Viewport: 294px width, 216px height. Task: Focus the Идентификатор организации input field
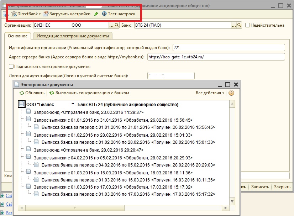229,48
